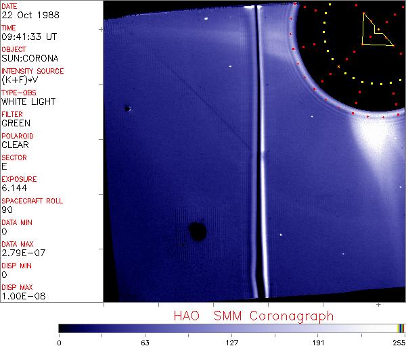This screenshot has width=406, height=346.
Task: Click the WHITE LIGHT observation type
Action: tap(28, 101)
